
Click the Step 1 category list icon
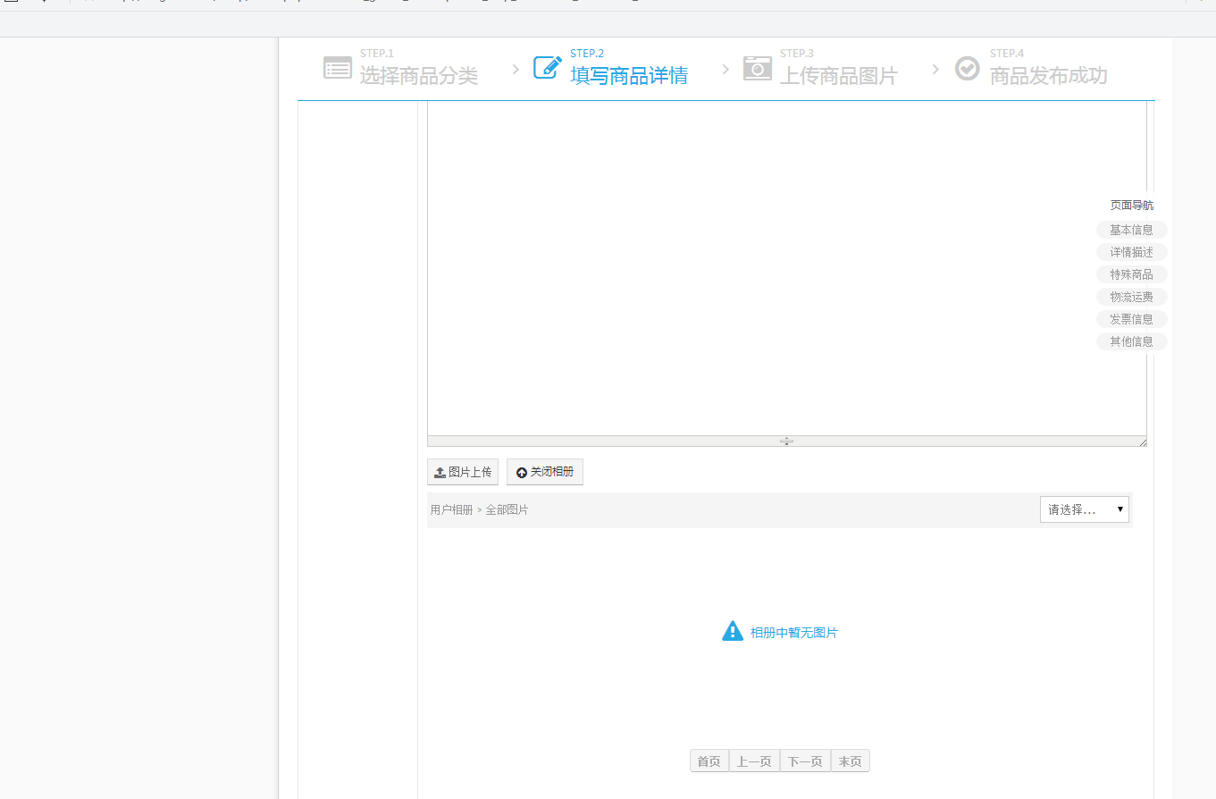[x=338, y=68]
